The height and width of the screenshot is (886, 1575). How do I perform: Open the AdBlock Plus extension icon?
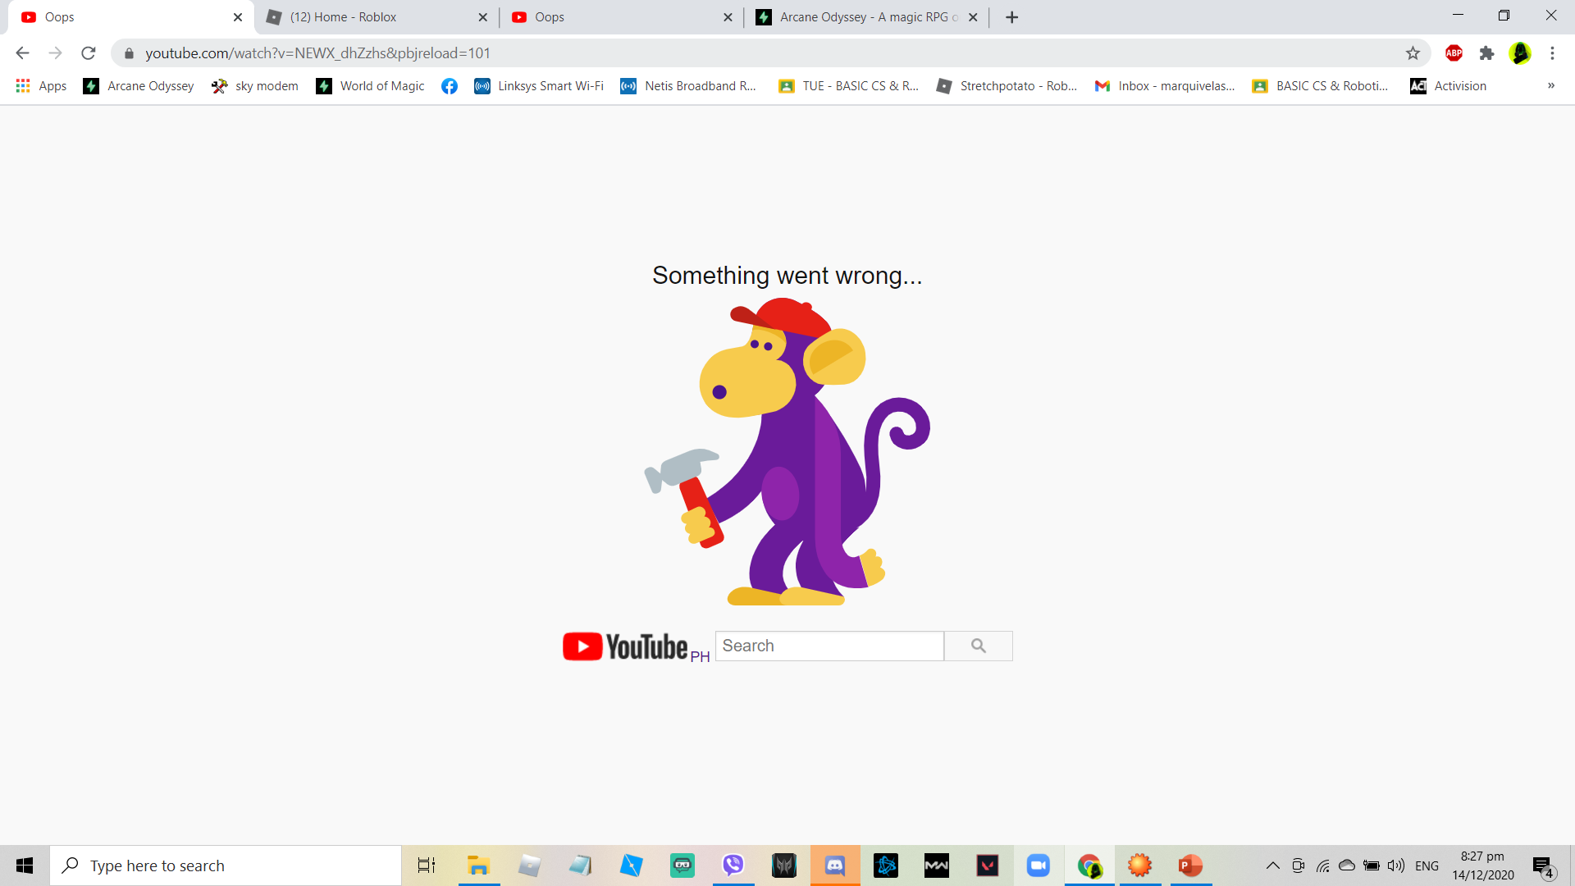[x=1454, y=53]
